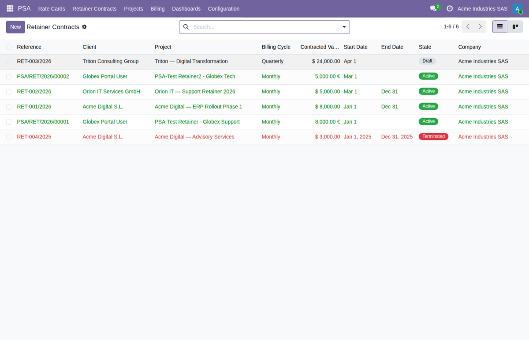
Task: Open record RET-002/2026
Action: pos(34,92)
